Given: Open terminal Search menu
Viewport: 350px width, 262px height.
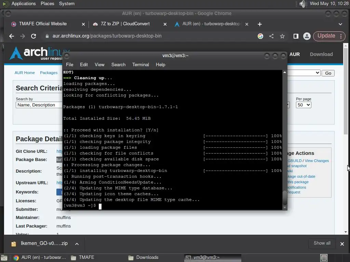Looking at the screenshot, I should coord(118,64).
